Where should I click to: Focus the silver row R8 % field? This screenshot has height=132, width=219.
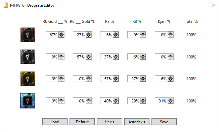pos(134,57)
